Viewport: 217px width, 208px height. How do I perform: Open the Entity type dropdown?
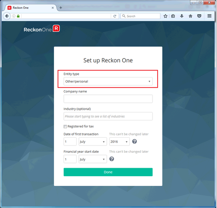coord(108,81)
